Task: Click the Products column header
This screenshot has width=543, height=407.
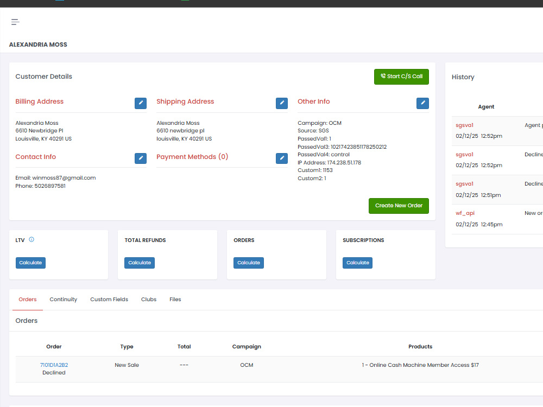Action: pyautogui.click(x=420, y=346)
